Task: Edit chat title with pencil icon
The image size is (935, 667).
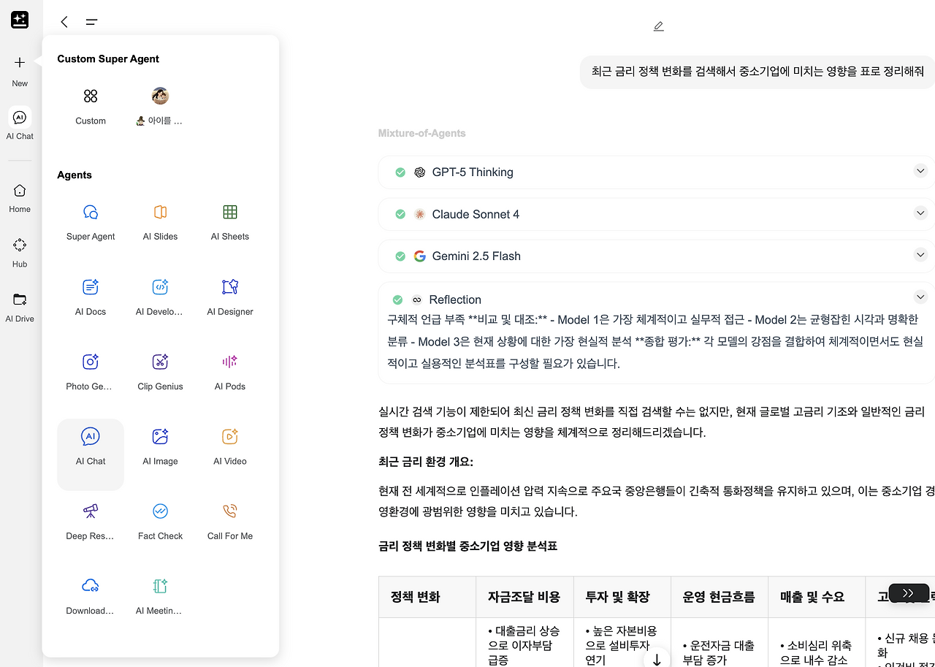Action: (658, 26)
